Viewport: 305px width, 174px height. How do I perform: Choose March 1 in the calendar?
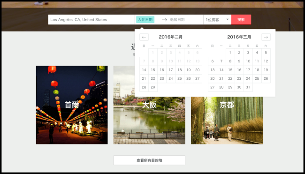coord(230,53)
